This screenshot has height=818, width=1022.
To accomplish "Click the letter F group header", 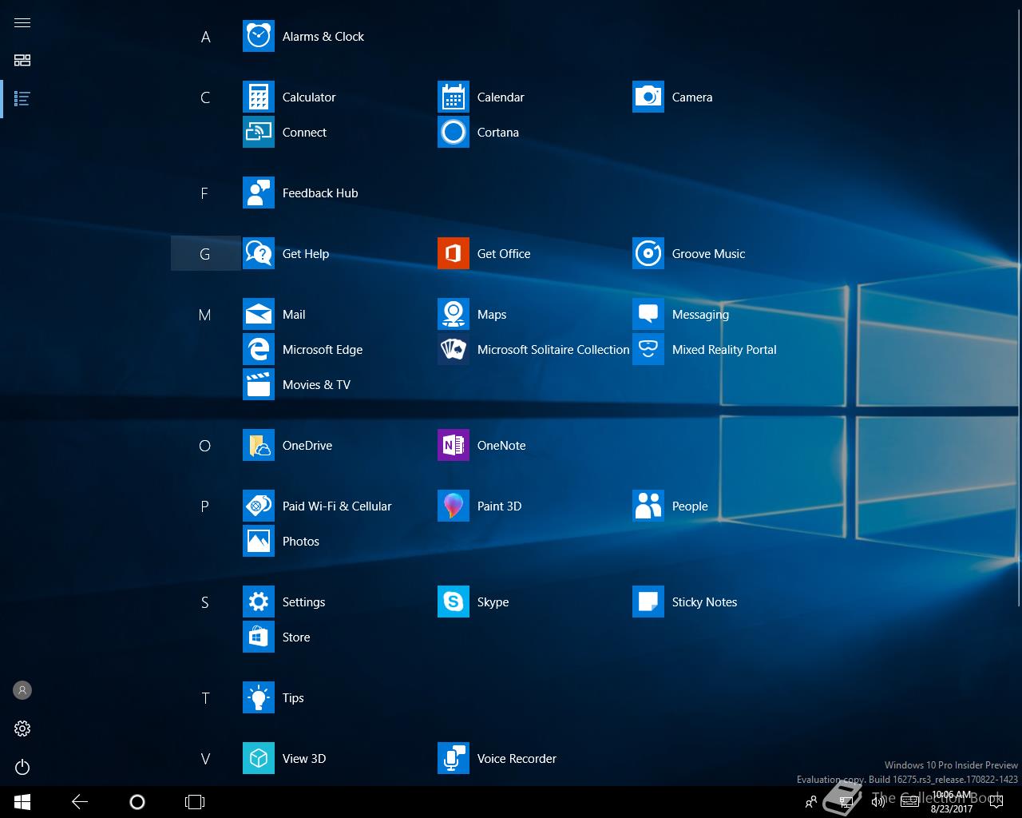I will (x=205, y=193).
